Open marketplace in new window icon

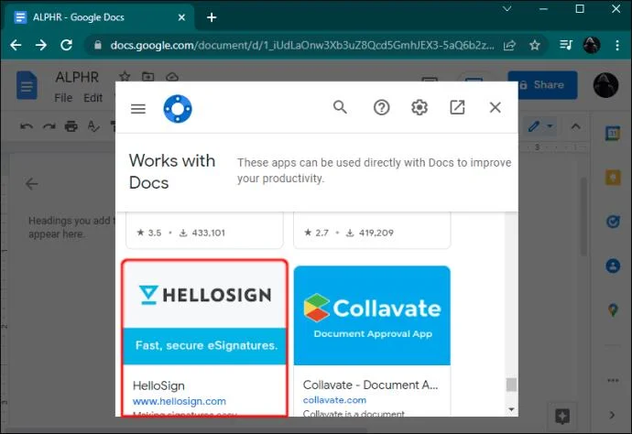(457, 107)
